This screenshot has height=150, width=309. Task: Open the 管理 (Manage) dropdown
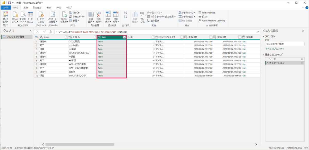click(74, 21)
